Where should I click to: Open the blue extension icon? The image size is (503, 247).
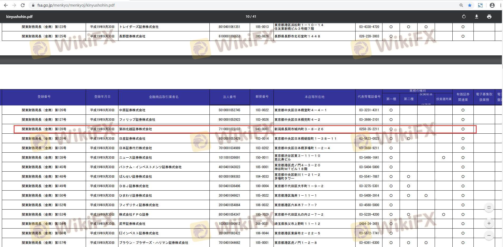[480, 5]
